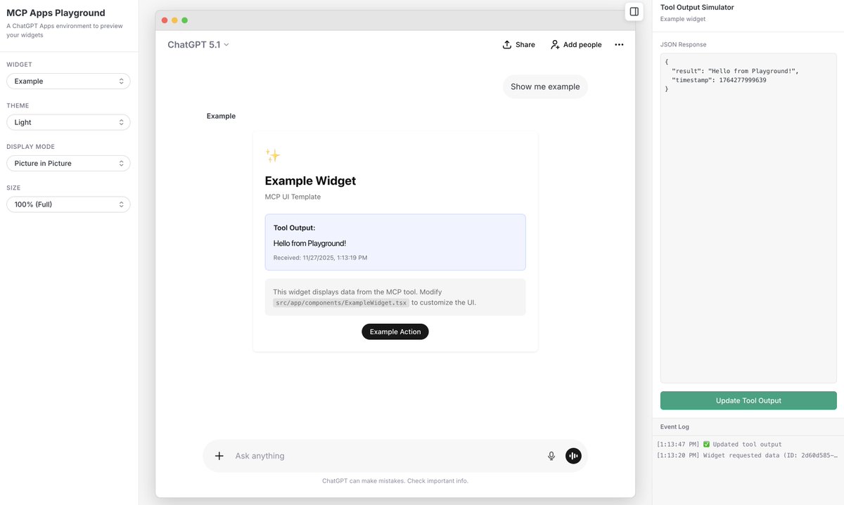Screen dimensions: 844x505
Task: Click the Widget requested data log entry
Action: (747, 455)
